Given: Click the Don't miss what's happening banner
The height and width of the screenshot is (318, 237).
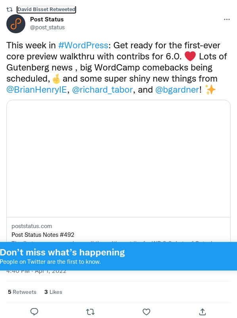Looking at the screenshot, I should click(x=118, y=256).
